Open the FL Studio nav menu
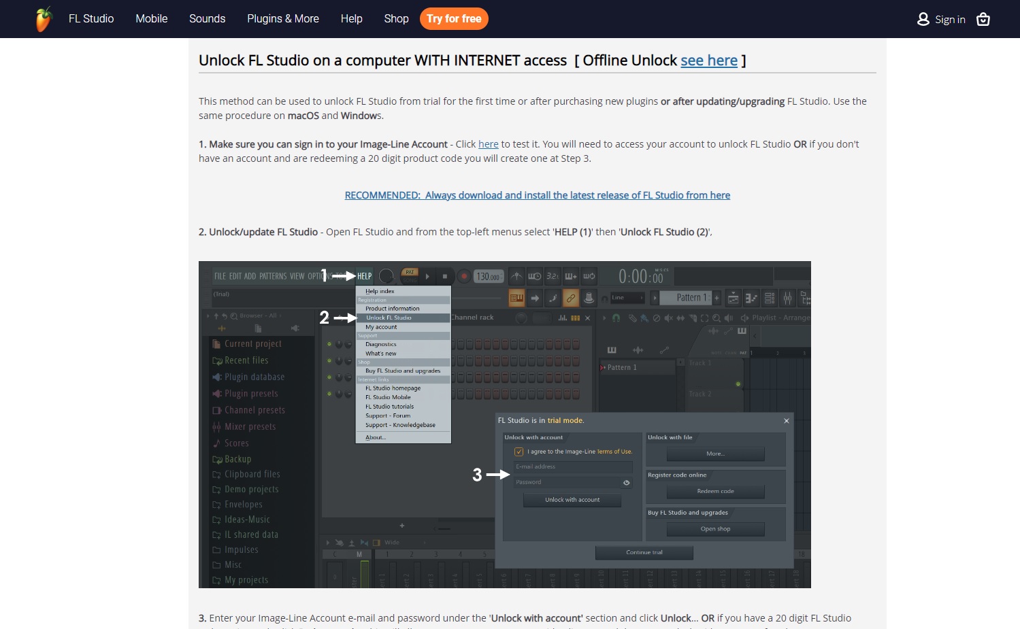Screen dimensions: 1020x629 click(91, 19)
